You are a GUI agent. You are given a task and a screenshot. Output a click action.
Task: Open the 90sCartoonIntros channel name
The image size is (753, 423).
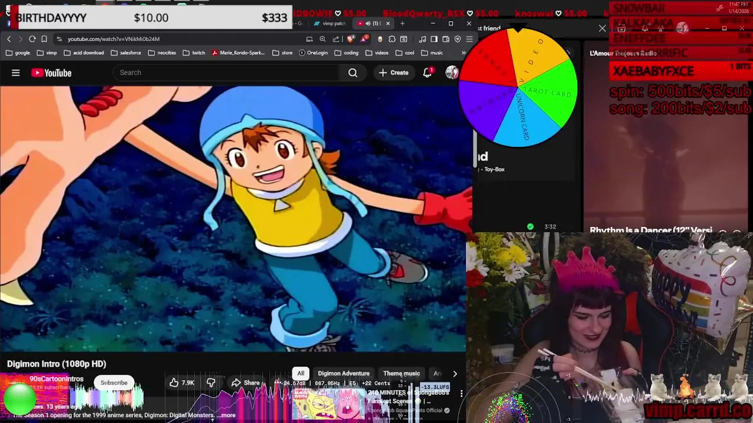pos(56,379)
